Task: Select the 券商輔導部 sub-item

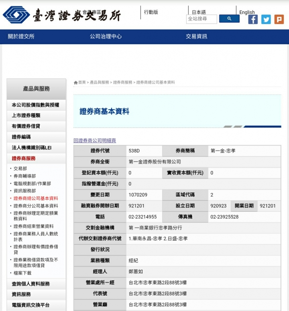Action: [x=24, y=176]
